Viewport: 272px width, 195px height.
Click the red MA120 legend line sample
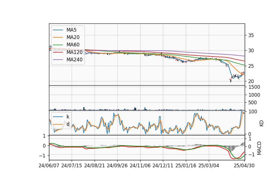point(58,52)
